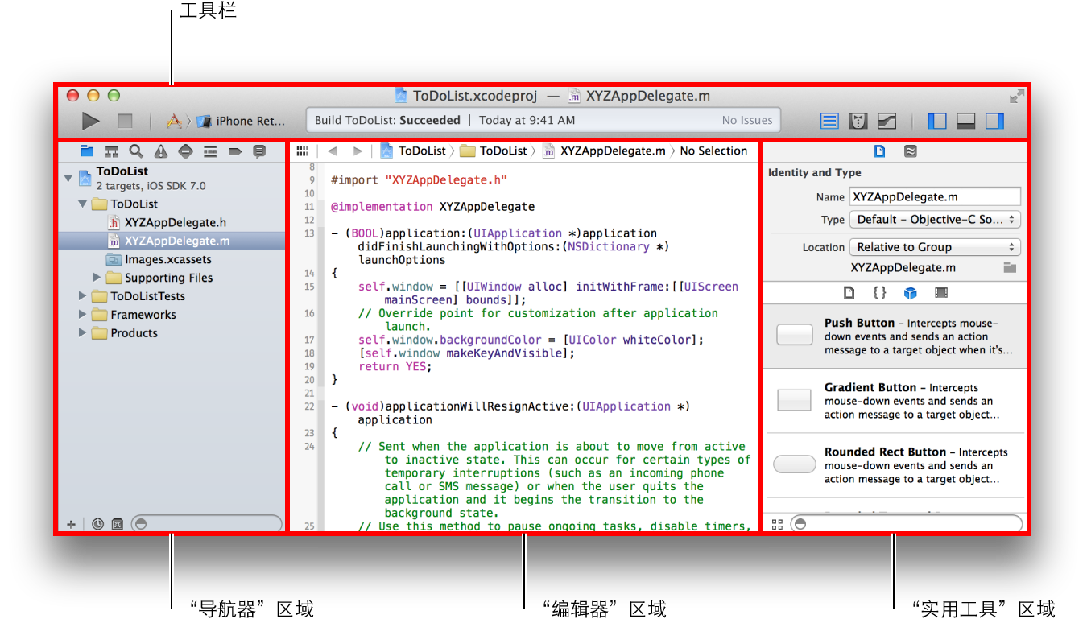Open No Selection jump bar menu
1087x623 pixels.
click(713, 151)
